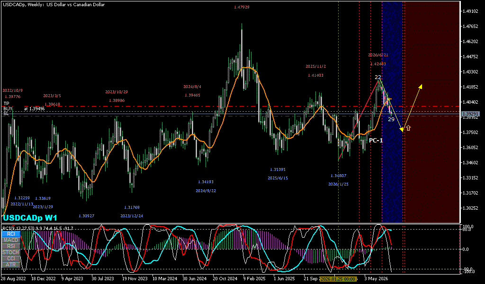The width and height of the screenshot is (485, 284).
Task: Click 1.49102 on the price scale
Action: [470, 11]
